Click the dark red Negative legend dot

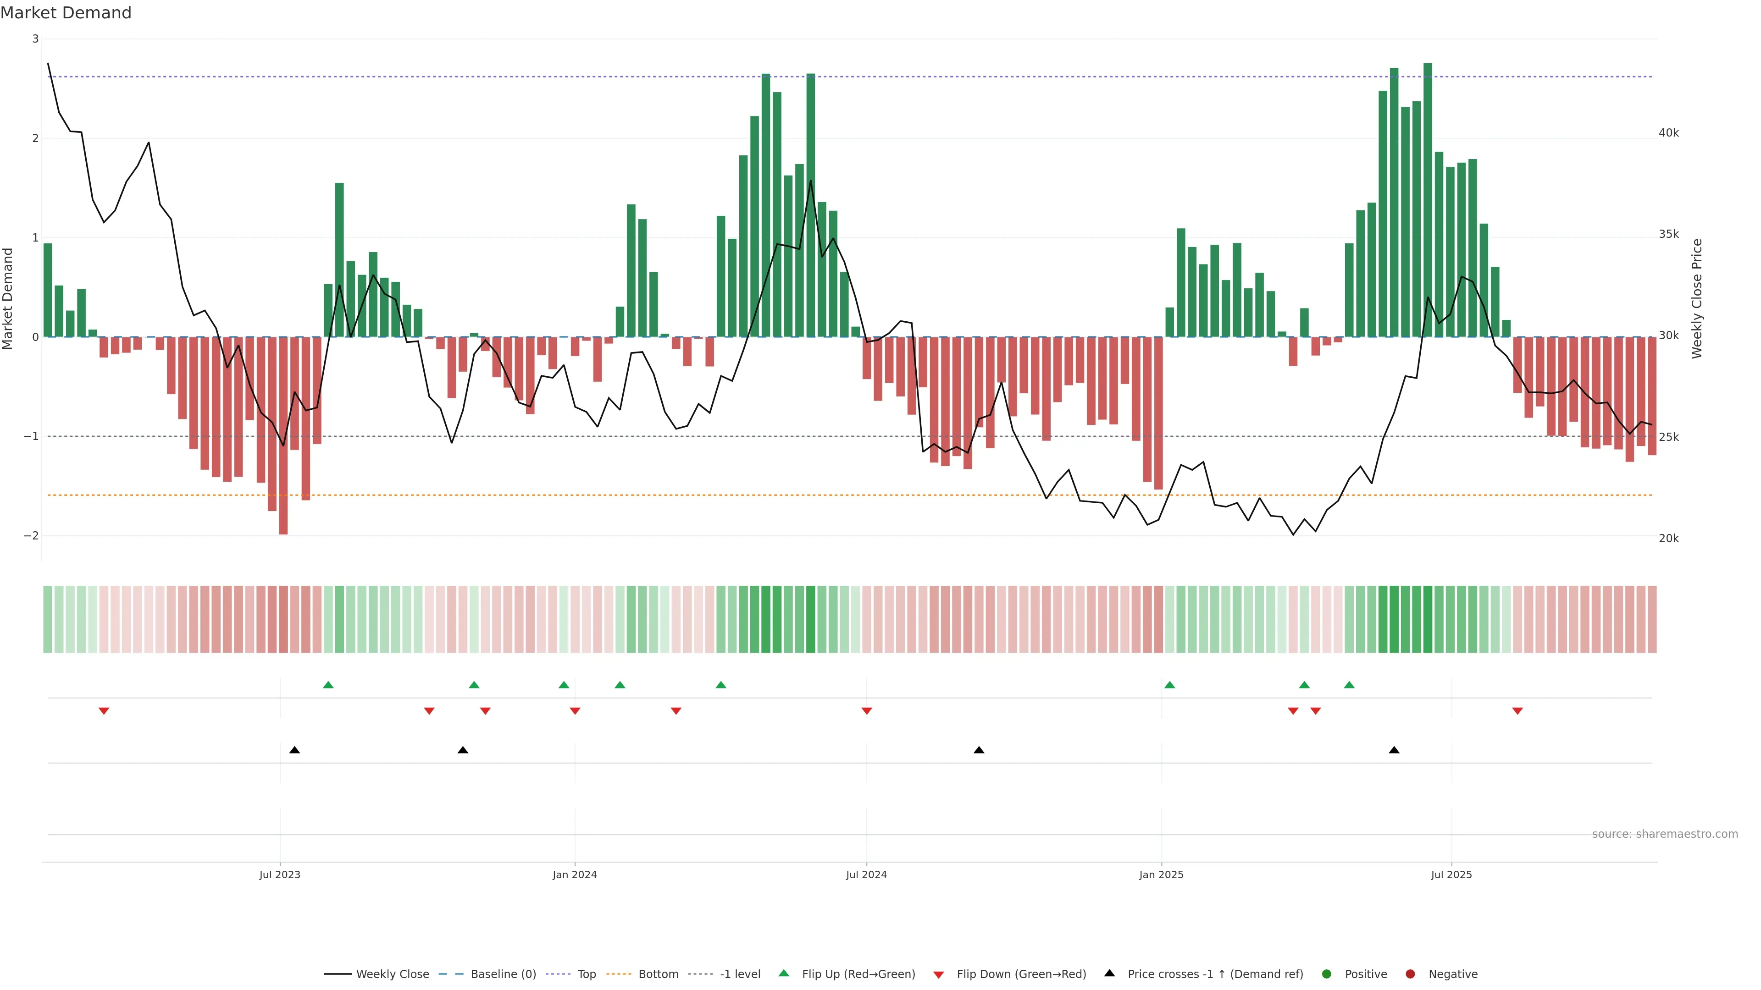click(x=1410, y=973)
